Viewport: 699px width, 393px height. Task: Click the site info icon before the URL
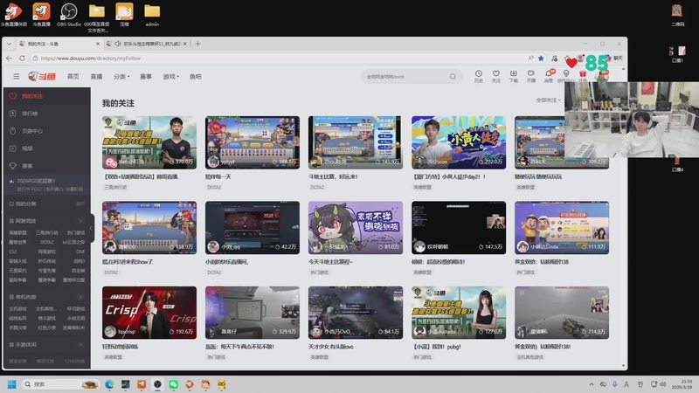(35, 58)
